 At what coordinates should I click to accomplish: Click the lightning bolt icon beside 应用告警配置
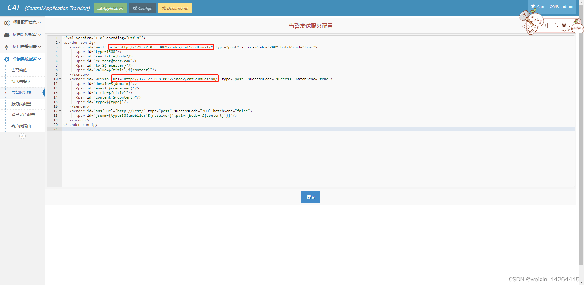coord(7,47)
